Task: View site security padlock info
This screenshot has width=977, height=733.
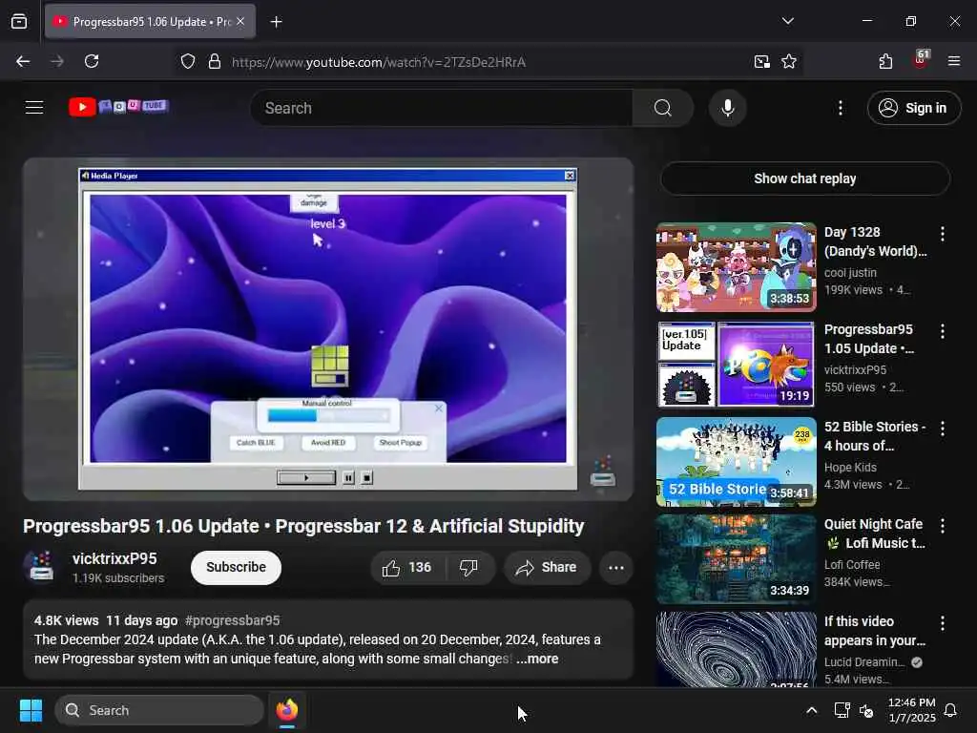Action: point(215,62)
